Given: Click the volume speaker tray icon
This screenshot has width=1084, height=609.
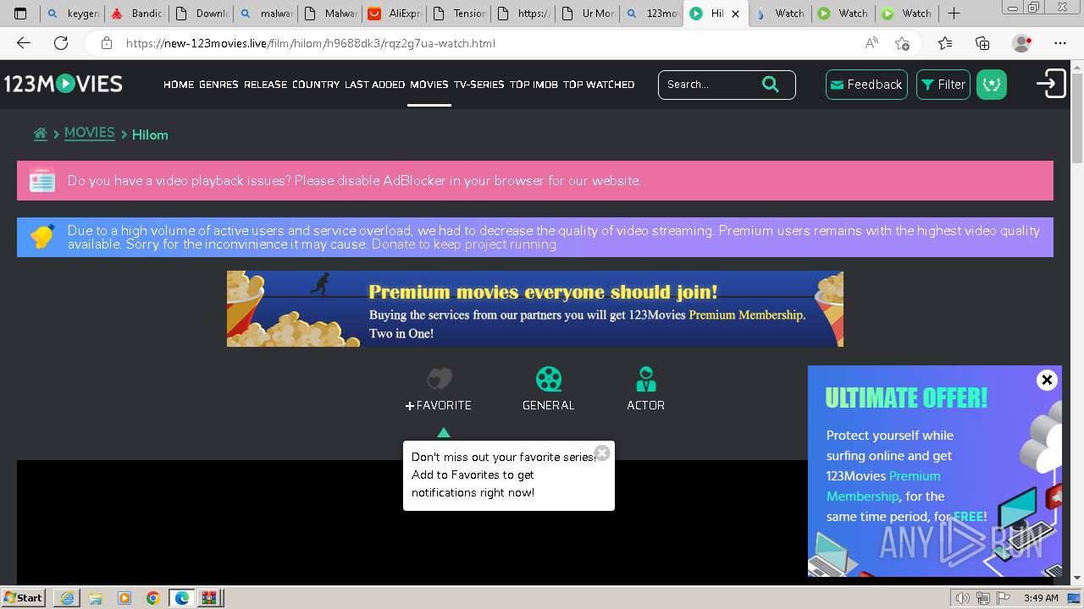Looking at the screenshot, I should point(963,598).
